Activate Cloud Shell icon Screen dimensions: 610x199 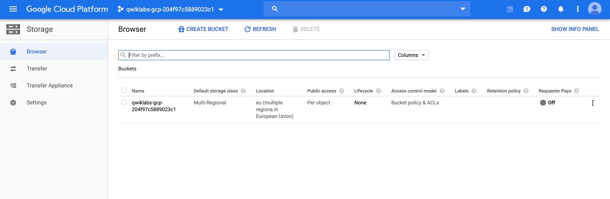point(510,9)
